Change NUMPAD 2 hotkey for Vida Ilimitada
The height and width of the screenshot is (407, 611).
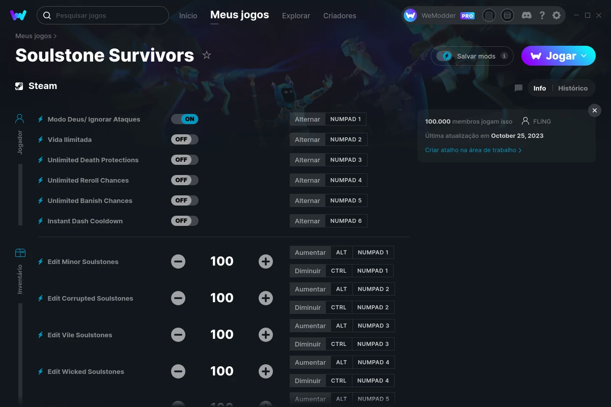coord(346,139)
